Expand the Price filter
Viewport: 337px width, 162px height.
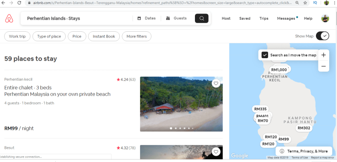[77, 36]
